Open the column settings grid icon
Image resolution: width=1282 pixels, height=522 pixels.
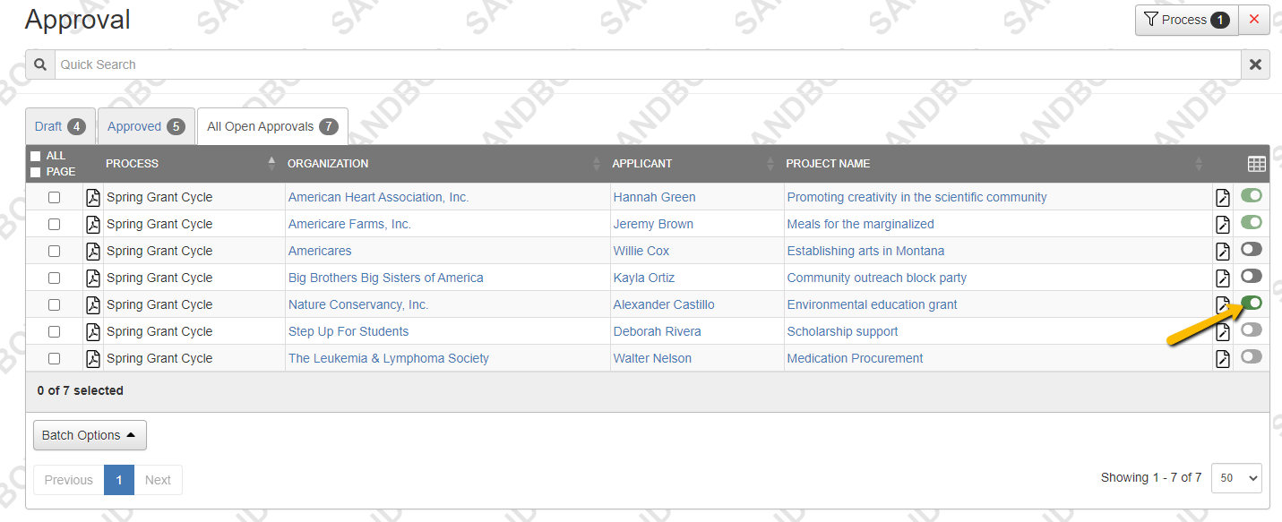click(1256, 164)
